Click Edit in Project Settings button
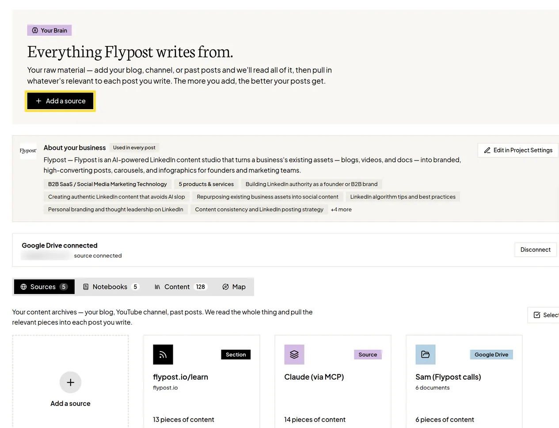 coord(518,150)
